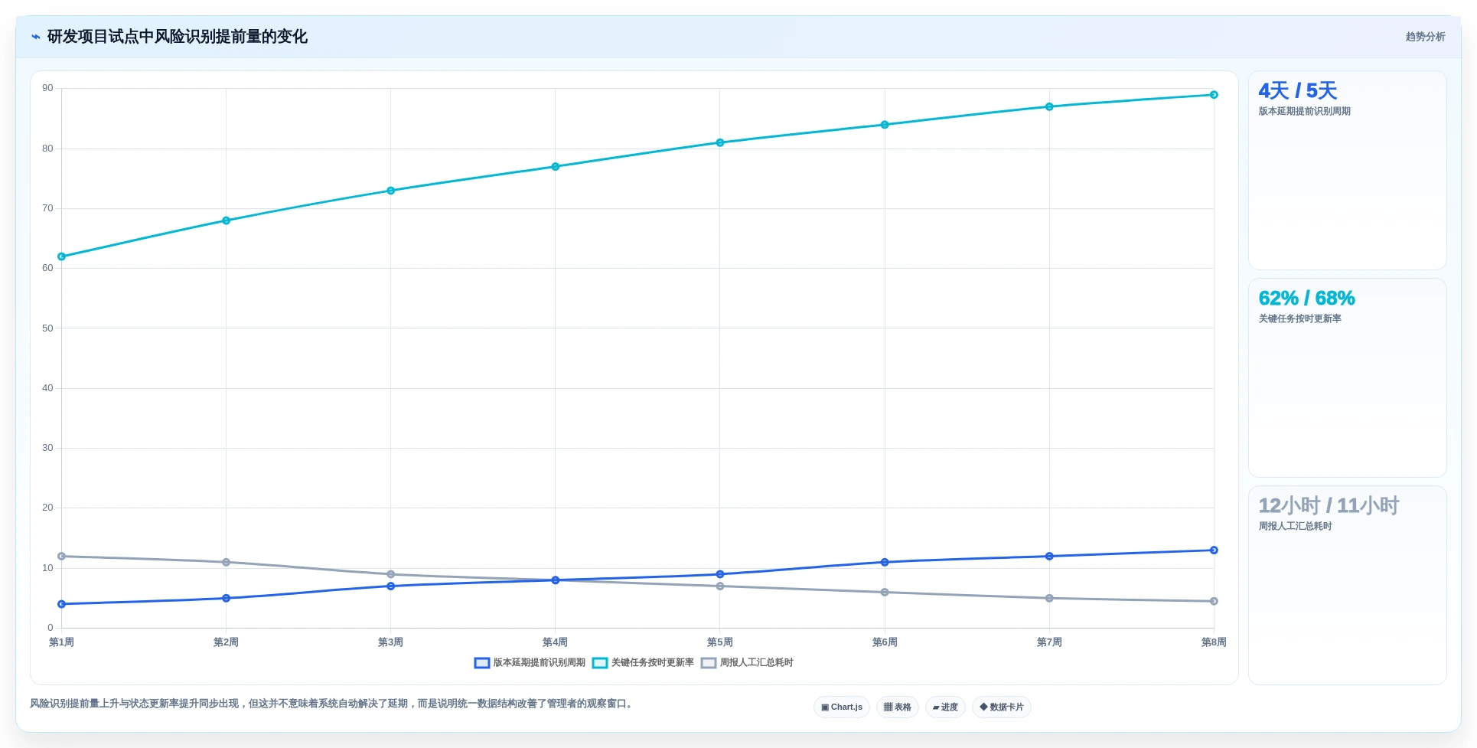The width and height of the screenshot is (1477, 748).
Task: Click the chart title 研发项目试点中风险识别提前量的变化
Action: 178,37
